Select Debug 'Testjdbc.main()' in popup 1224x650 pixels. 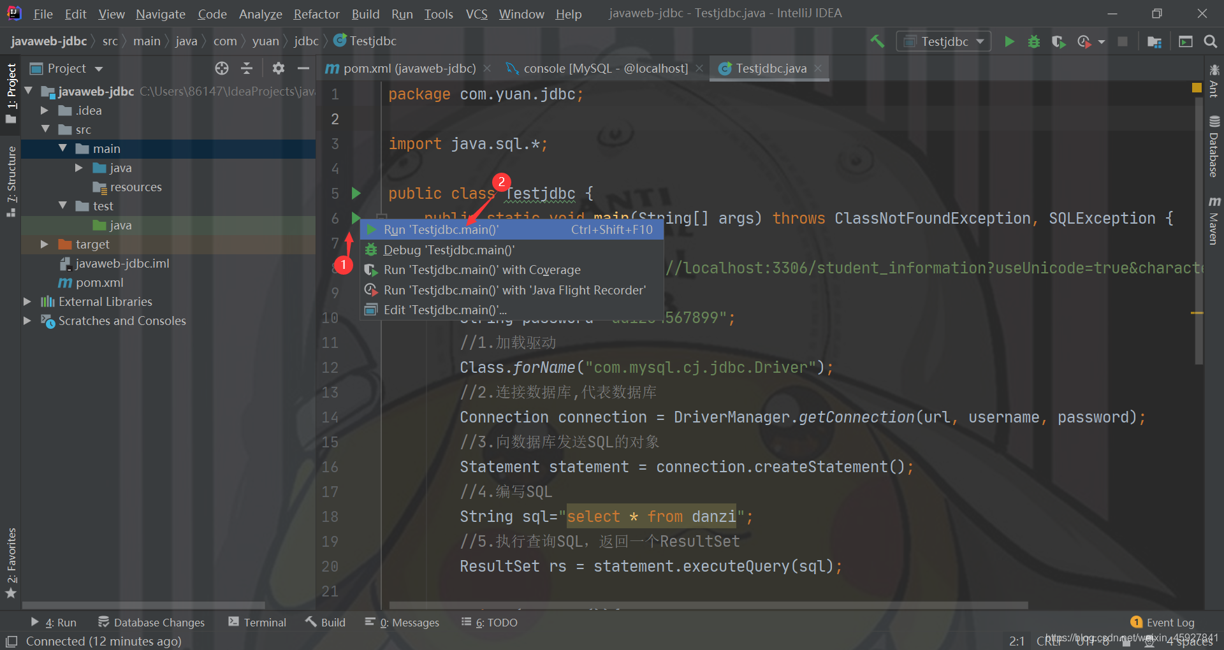[512, 250]
